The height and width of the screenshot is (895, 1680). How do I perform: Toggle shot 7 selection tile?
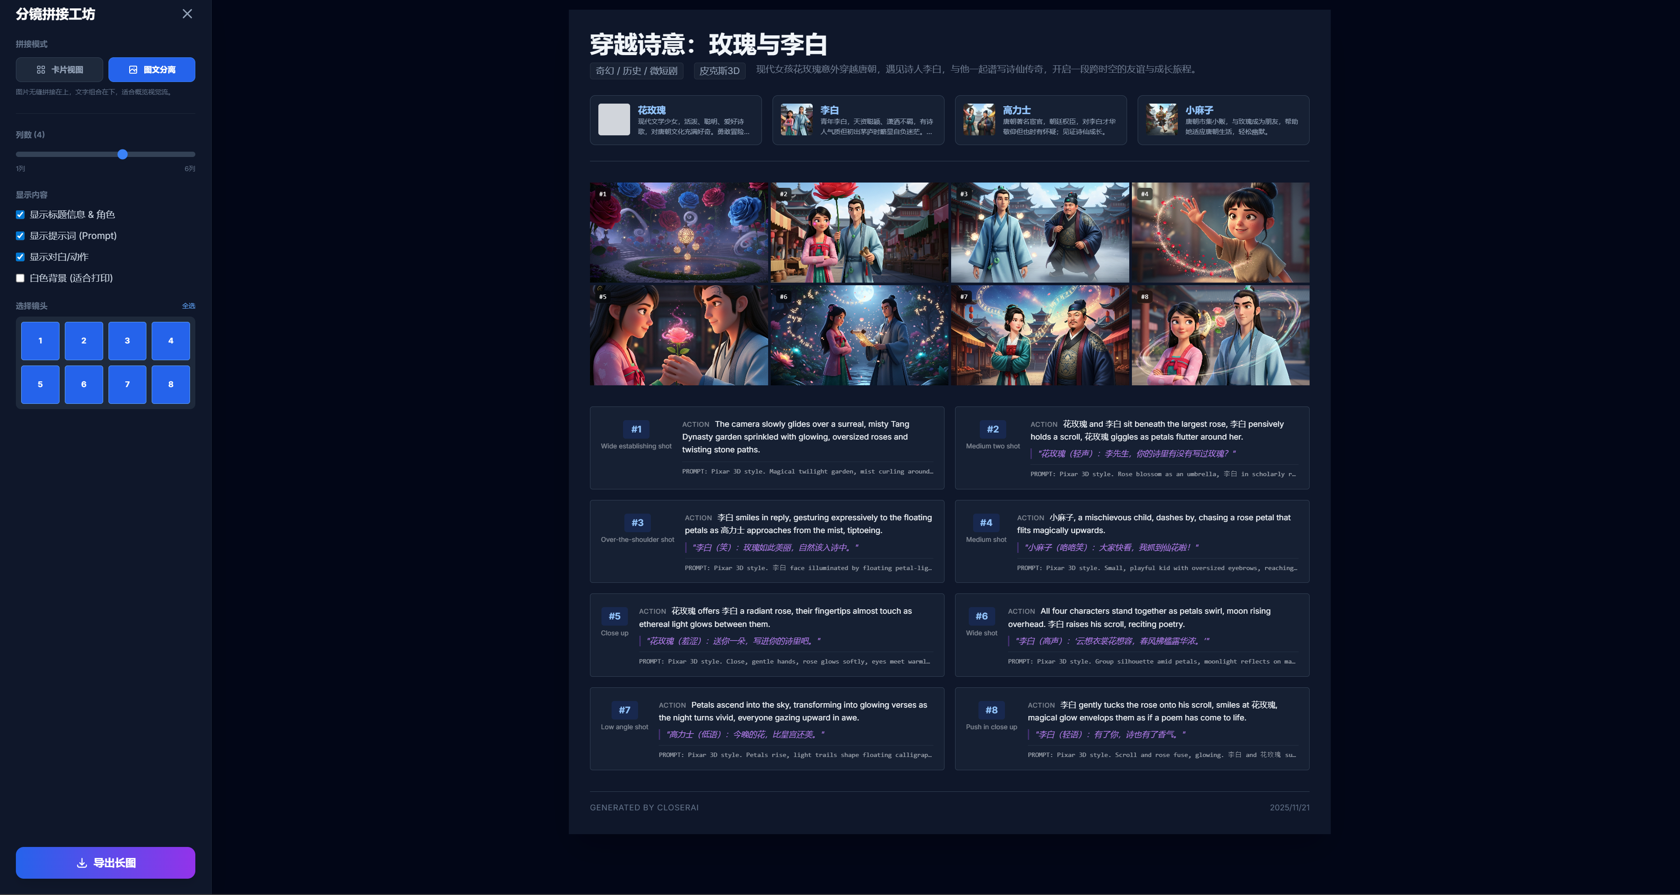tap(127, 384)
